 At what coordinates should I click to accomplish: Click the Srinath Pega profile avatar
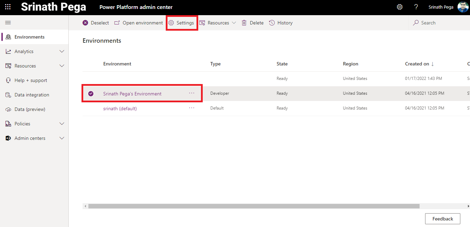pos(463,7)
